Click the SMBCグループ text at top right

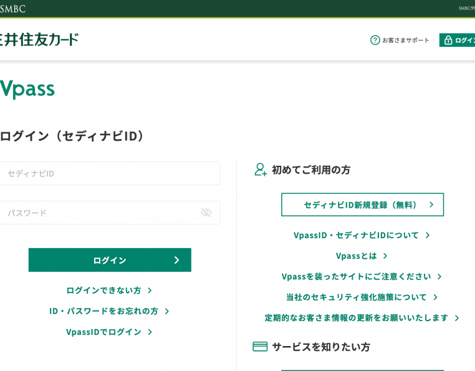pyautogui.click(x=466, y=8)
